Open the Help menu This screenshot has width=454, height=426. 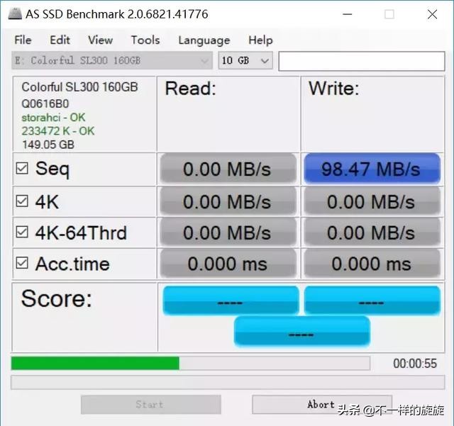260,40
